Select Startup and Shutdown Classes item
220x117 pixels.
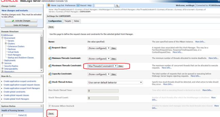coord(21,58)
